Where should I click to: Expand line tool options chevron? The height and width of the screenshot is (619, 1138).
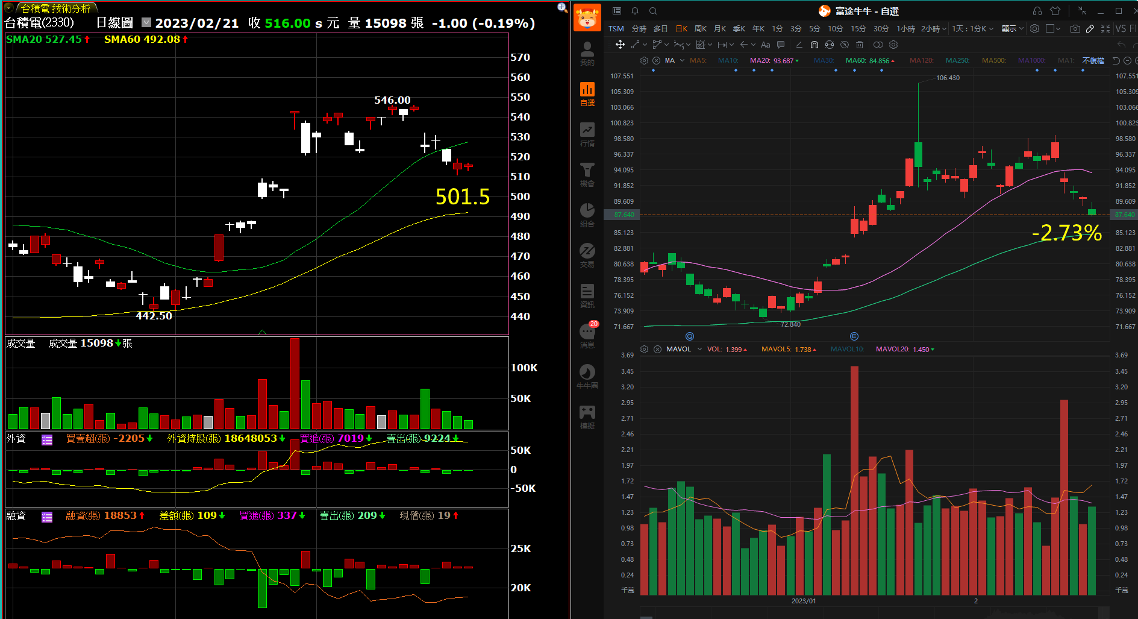(645, 45)
